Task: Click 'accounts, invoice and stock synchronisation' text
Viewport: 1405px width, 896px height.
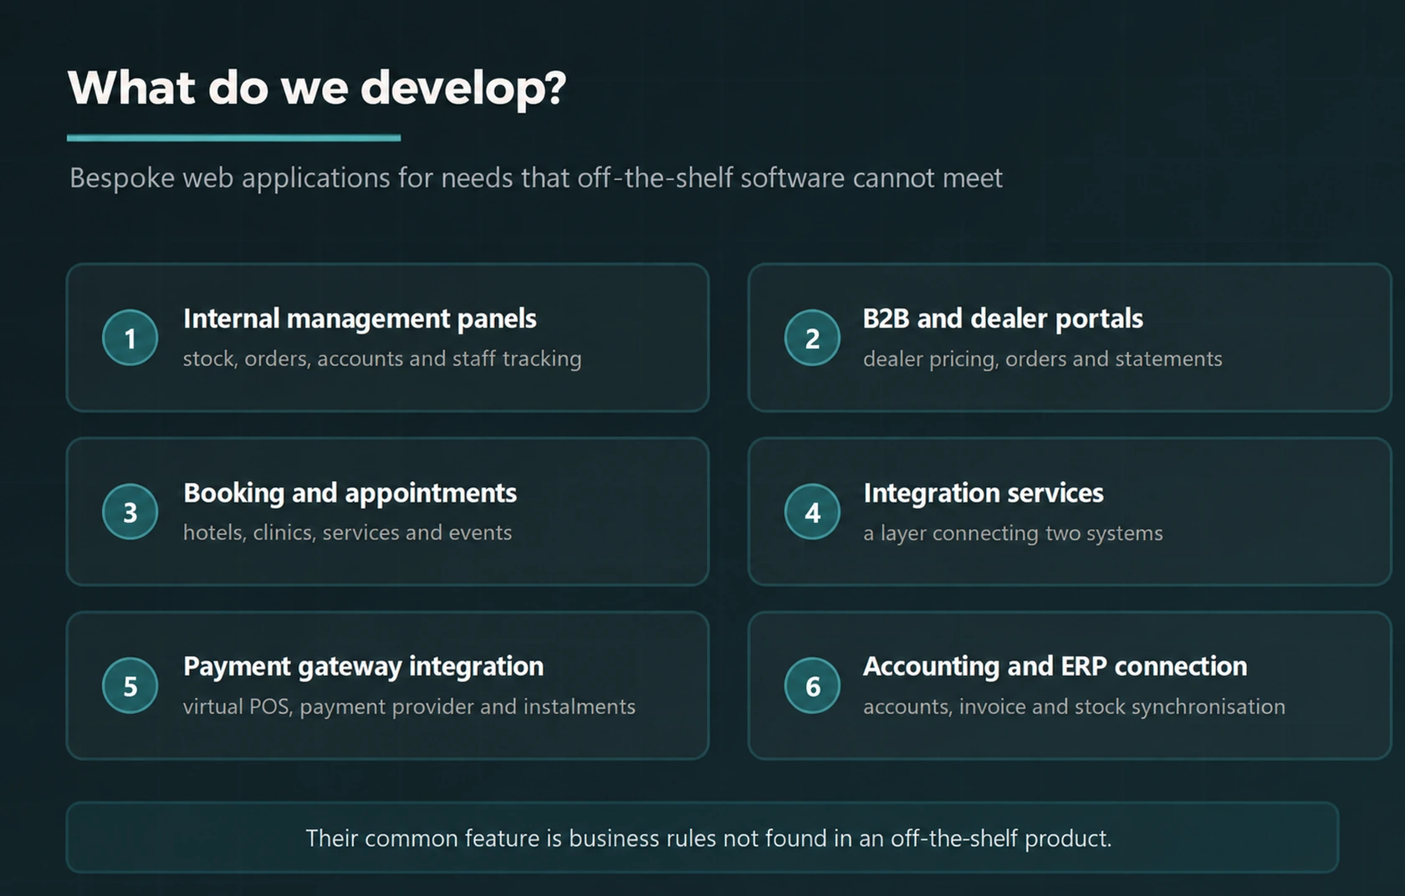Action: coord(1074,707)
